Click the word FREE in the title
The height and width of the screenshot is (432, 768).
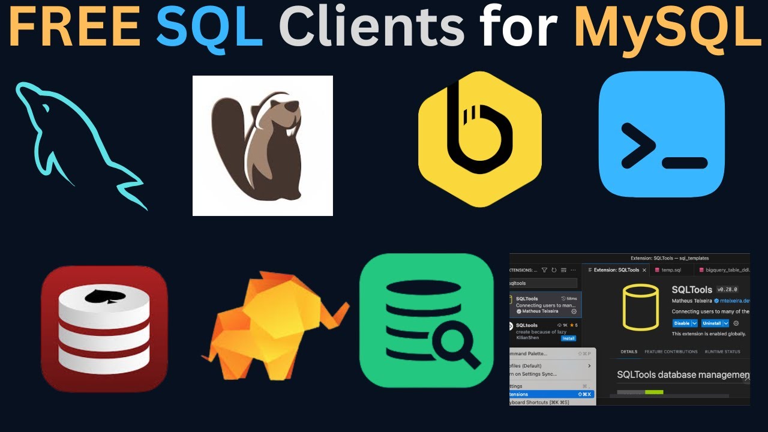click(75, 28)
